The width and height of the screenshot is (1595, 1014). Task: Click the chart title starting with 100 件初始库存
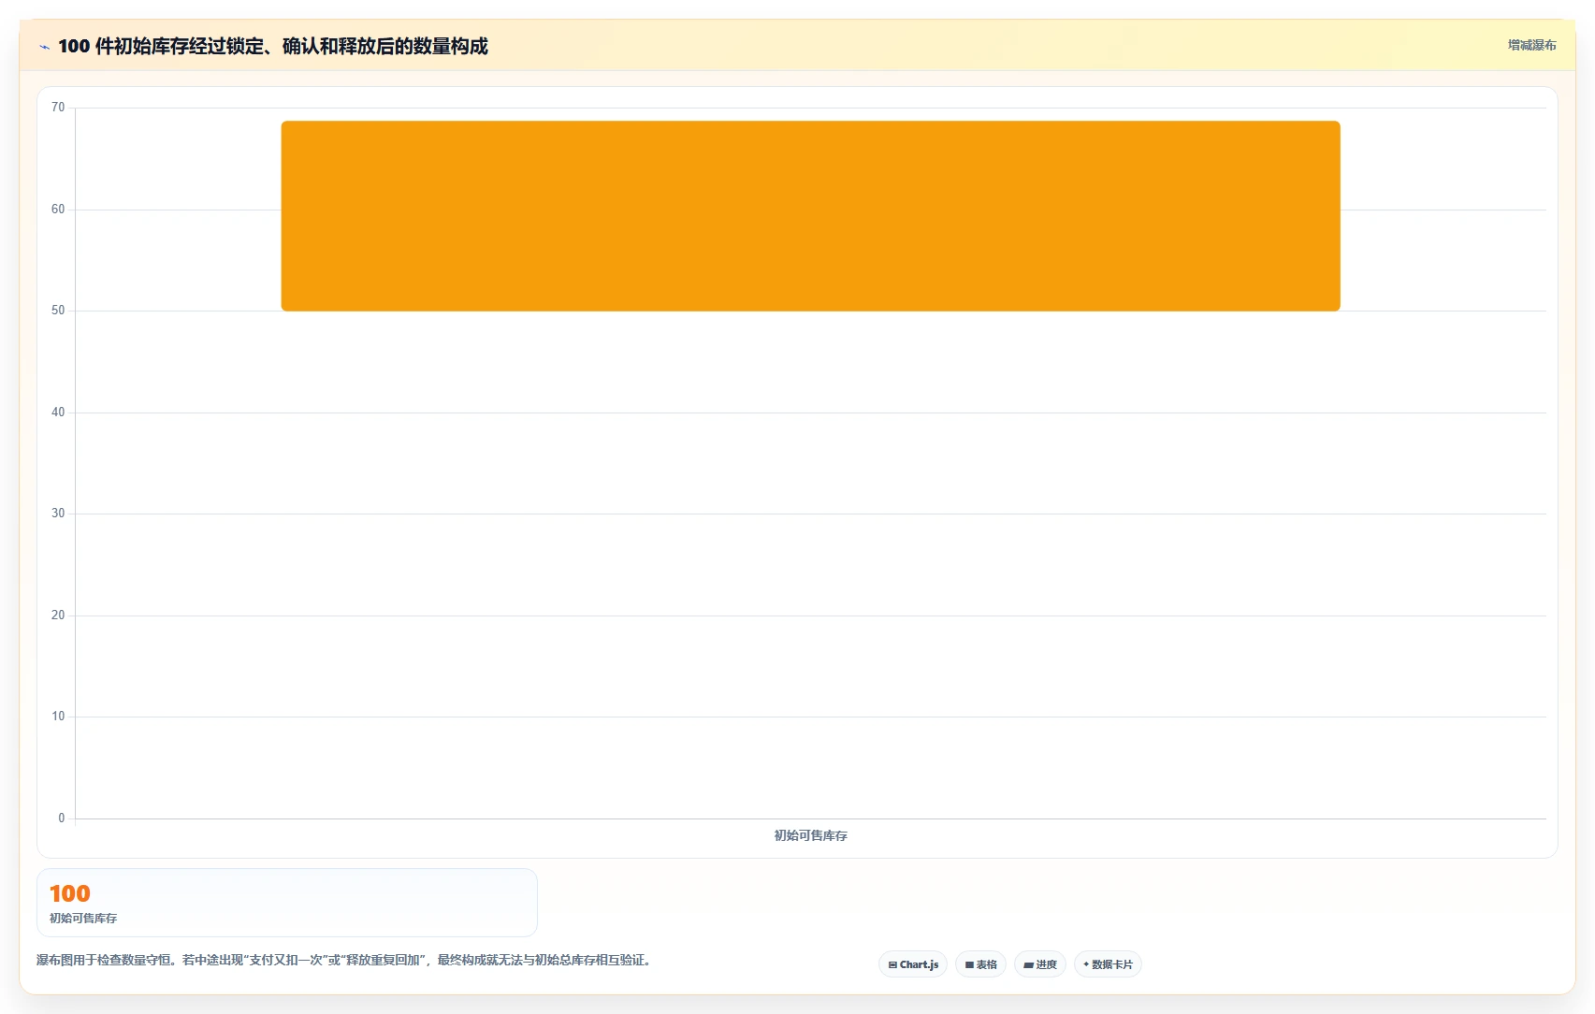click(x=273, y=46)
